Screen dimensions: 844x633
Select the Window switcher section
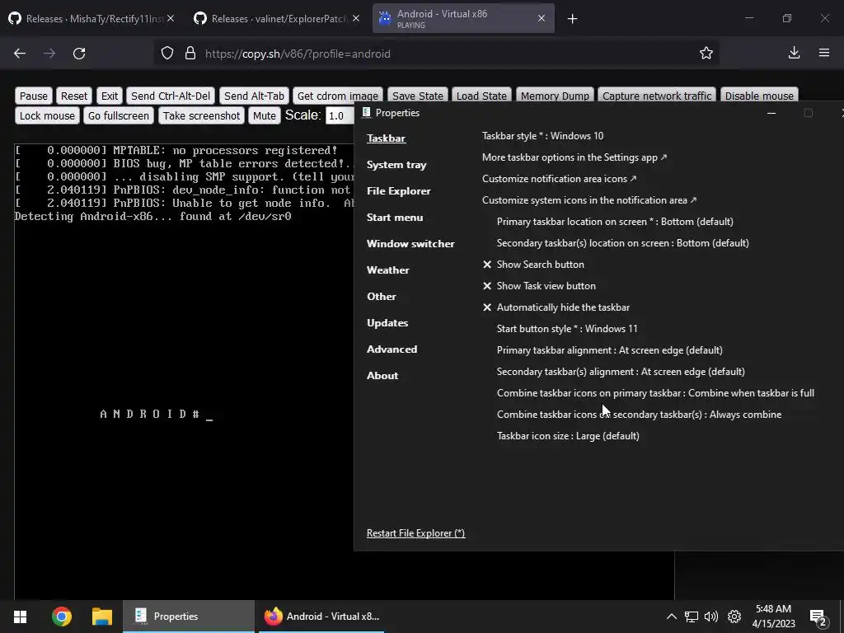(410, 244)
